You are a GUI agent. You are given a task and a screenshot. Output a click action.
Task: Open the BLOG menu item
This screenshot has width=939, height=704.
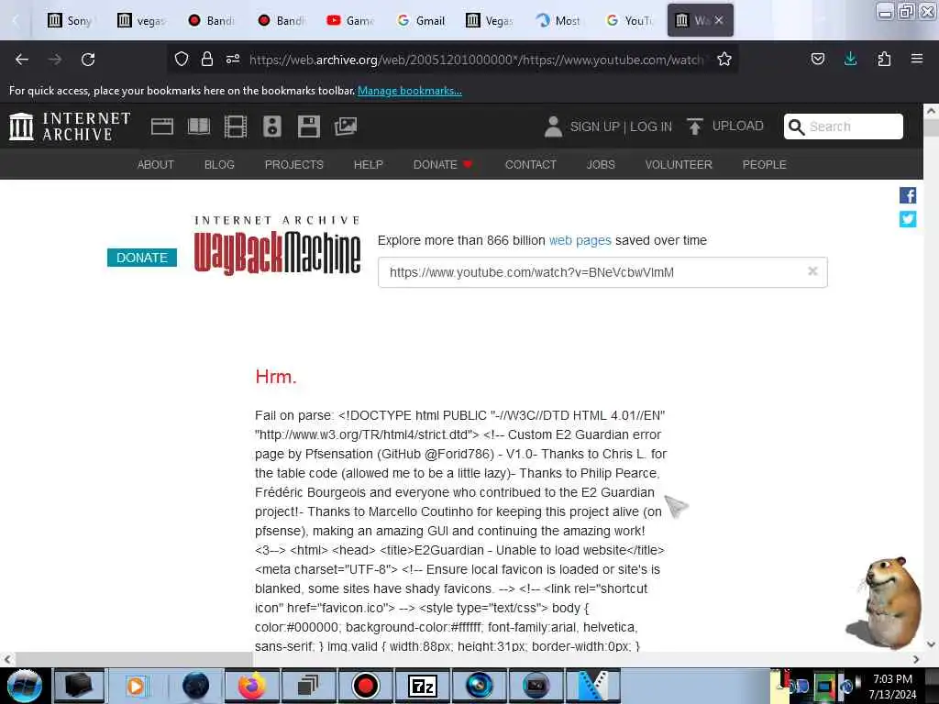coord(219,165)
